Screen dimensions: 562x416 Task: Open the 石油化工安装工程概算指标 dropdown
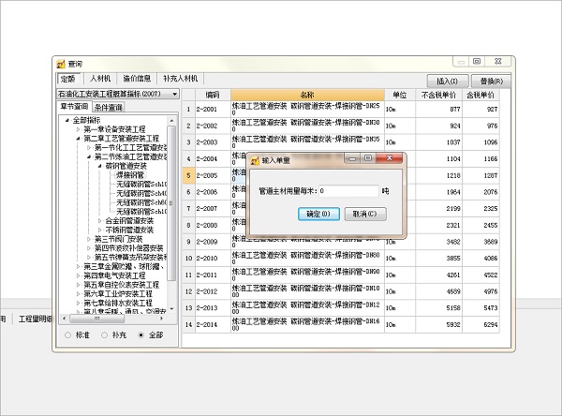point(171,95)
